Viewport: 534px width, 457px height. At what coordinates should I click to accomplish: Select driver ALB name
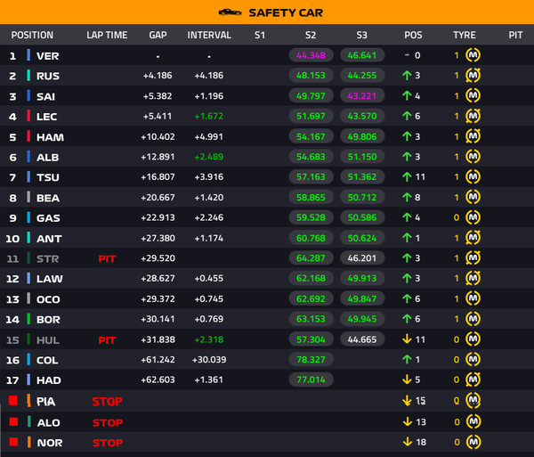tap(48, 157)
